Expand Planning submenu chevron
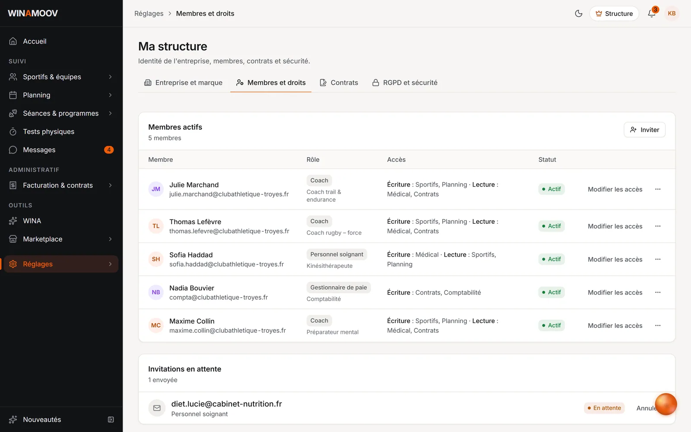 (111, 95)
